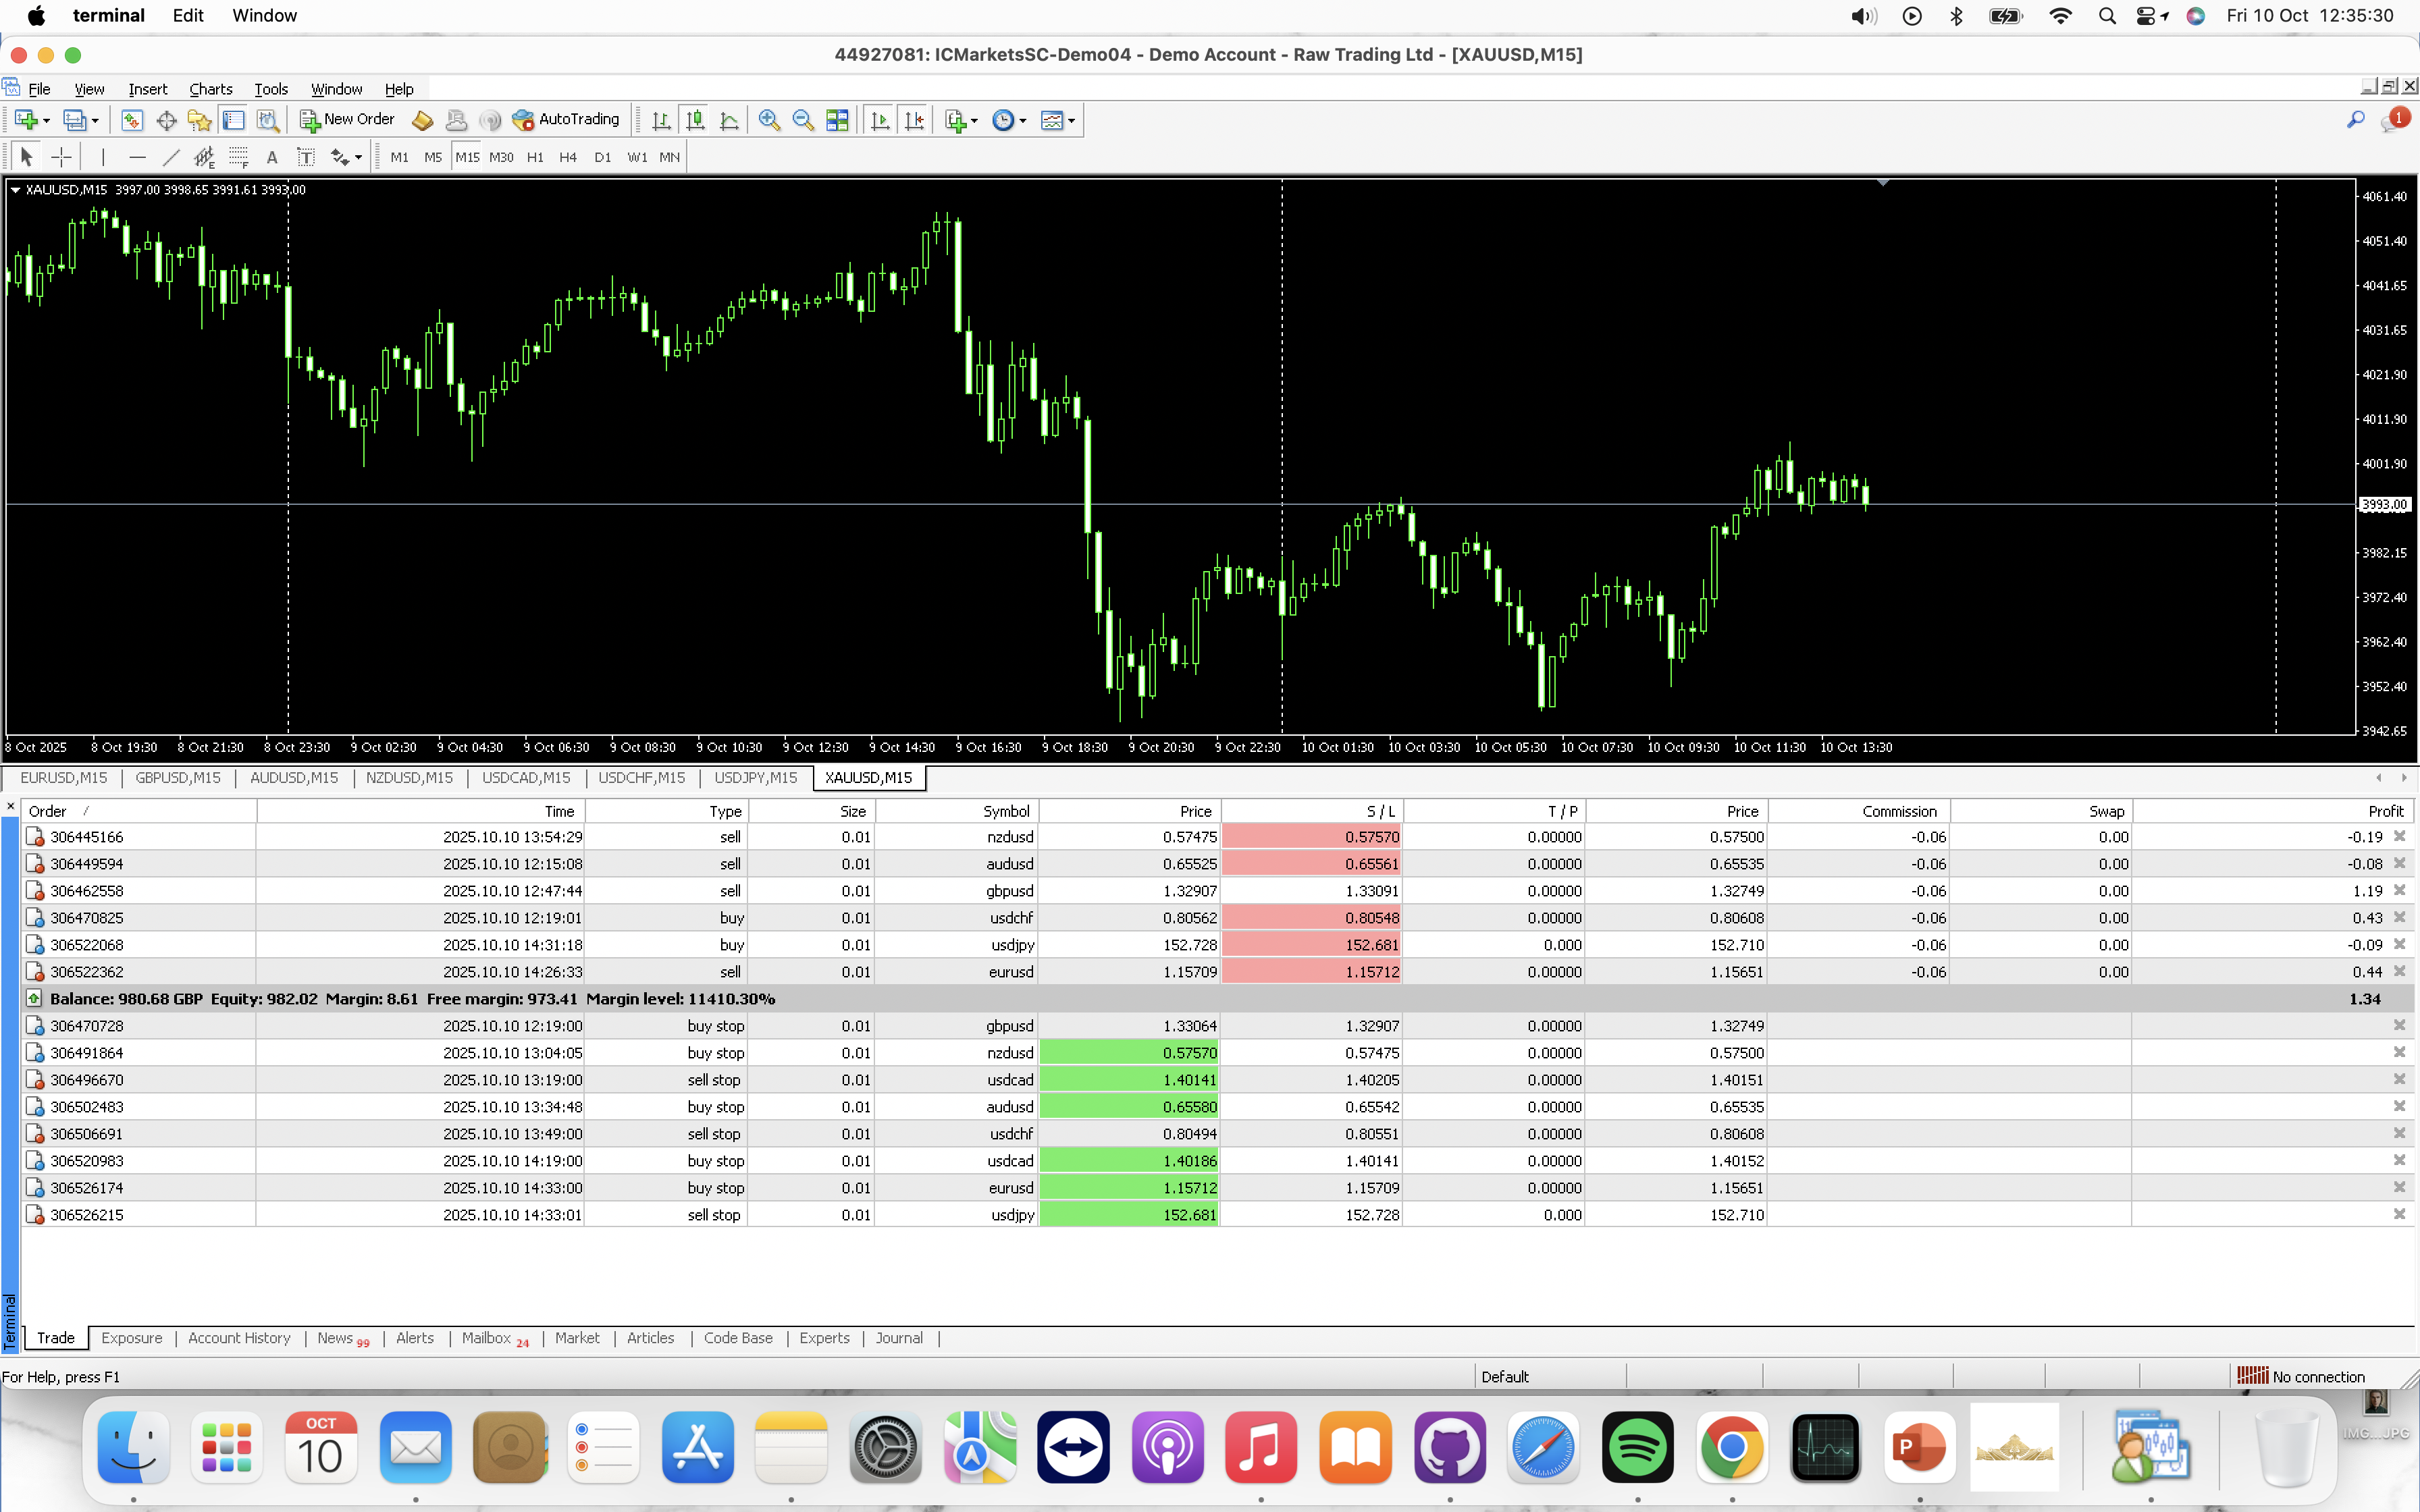Image resolution: width=2420 pixels, height=1512 pixels.
Task: Select the Crosshair cursor tool
Action: click(x=61, y=157)
